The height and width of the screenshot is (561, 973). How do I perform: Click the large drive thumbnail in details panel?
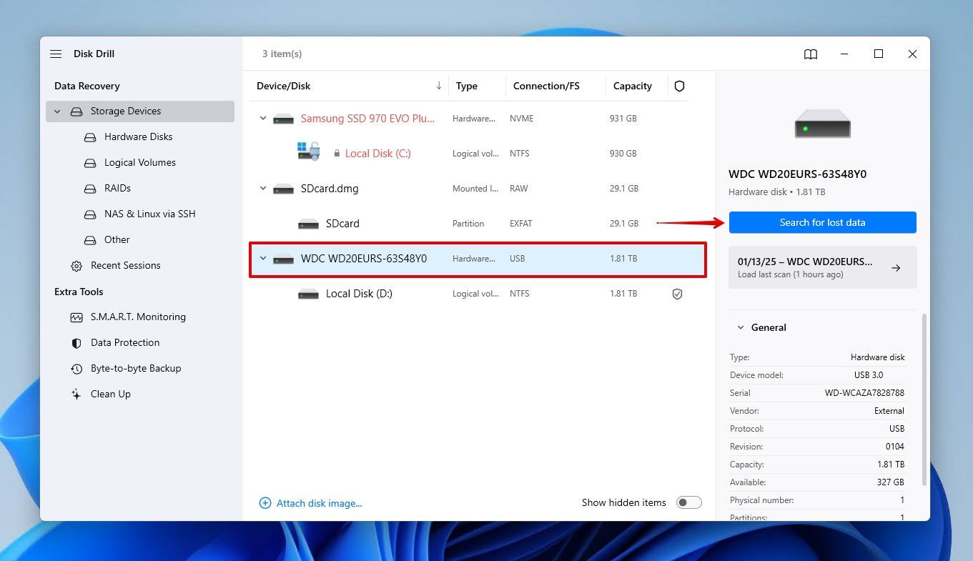point(822,124)
